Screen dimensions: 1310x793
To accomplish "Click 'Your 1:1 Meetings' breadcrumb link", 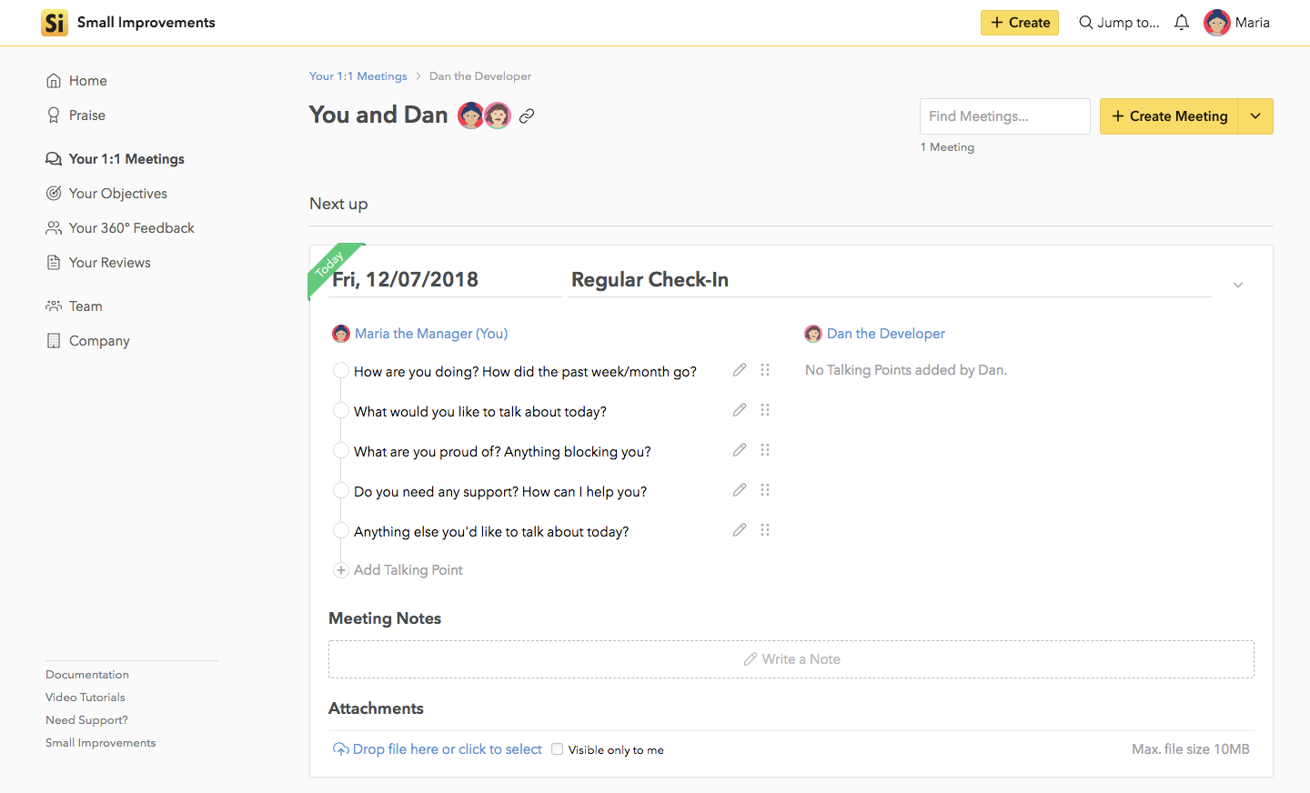I will coord(358,76).
